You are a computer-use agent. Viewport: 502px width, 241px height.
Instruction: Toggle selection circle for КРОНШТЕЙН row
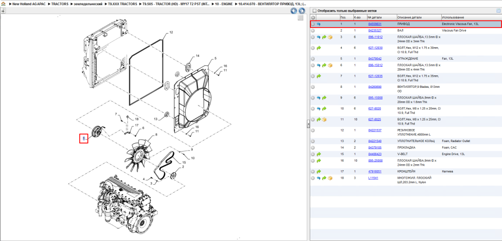click(x=313, y=172)
